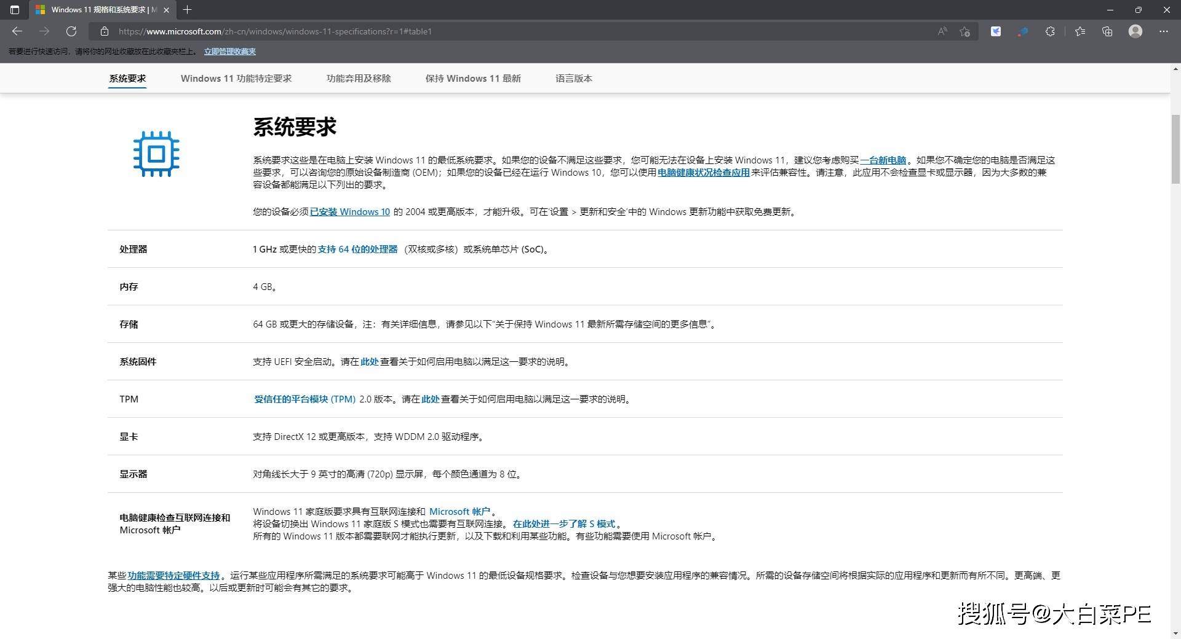Click the 立即管理收藏夹 link

click(x=230, y=52)
